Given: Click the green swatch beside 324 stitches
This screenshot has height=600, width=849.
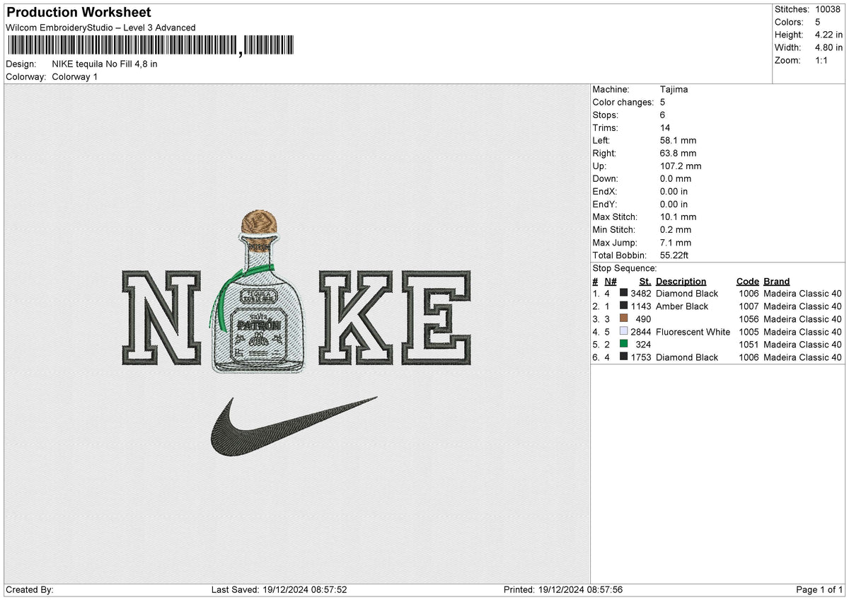Looking at the screenshot, I should coord(623,344).
